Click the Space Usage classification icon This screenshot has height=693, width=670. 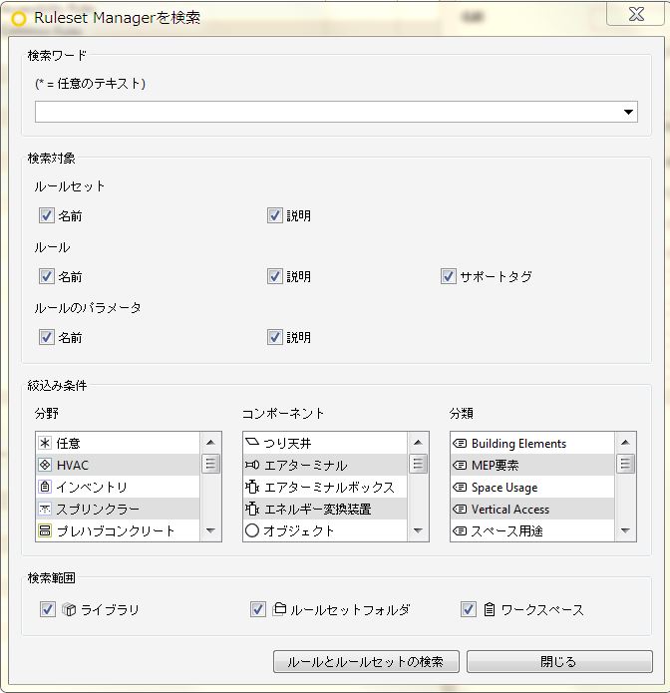pyautogui.click(x=460, y=487)
